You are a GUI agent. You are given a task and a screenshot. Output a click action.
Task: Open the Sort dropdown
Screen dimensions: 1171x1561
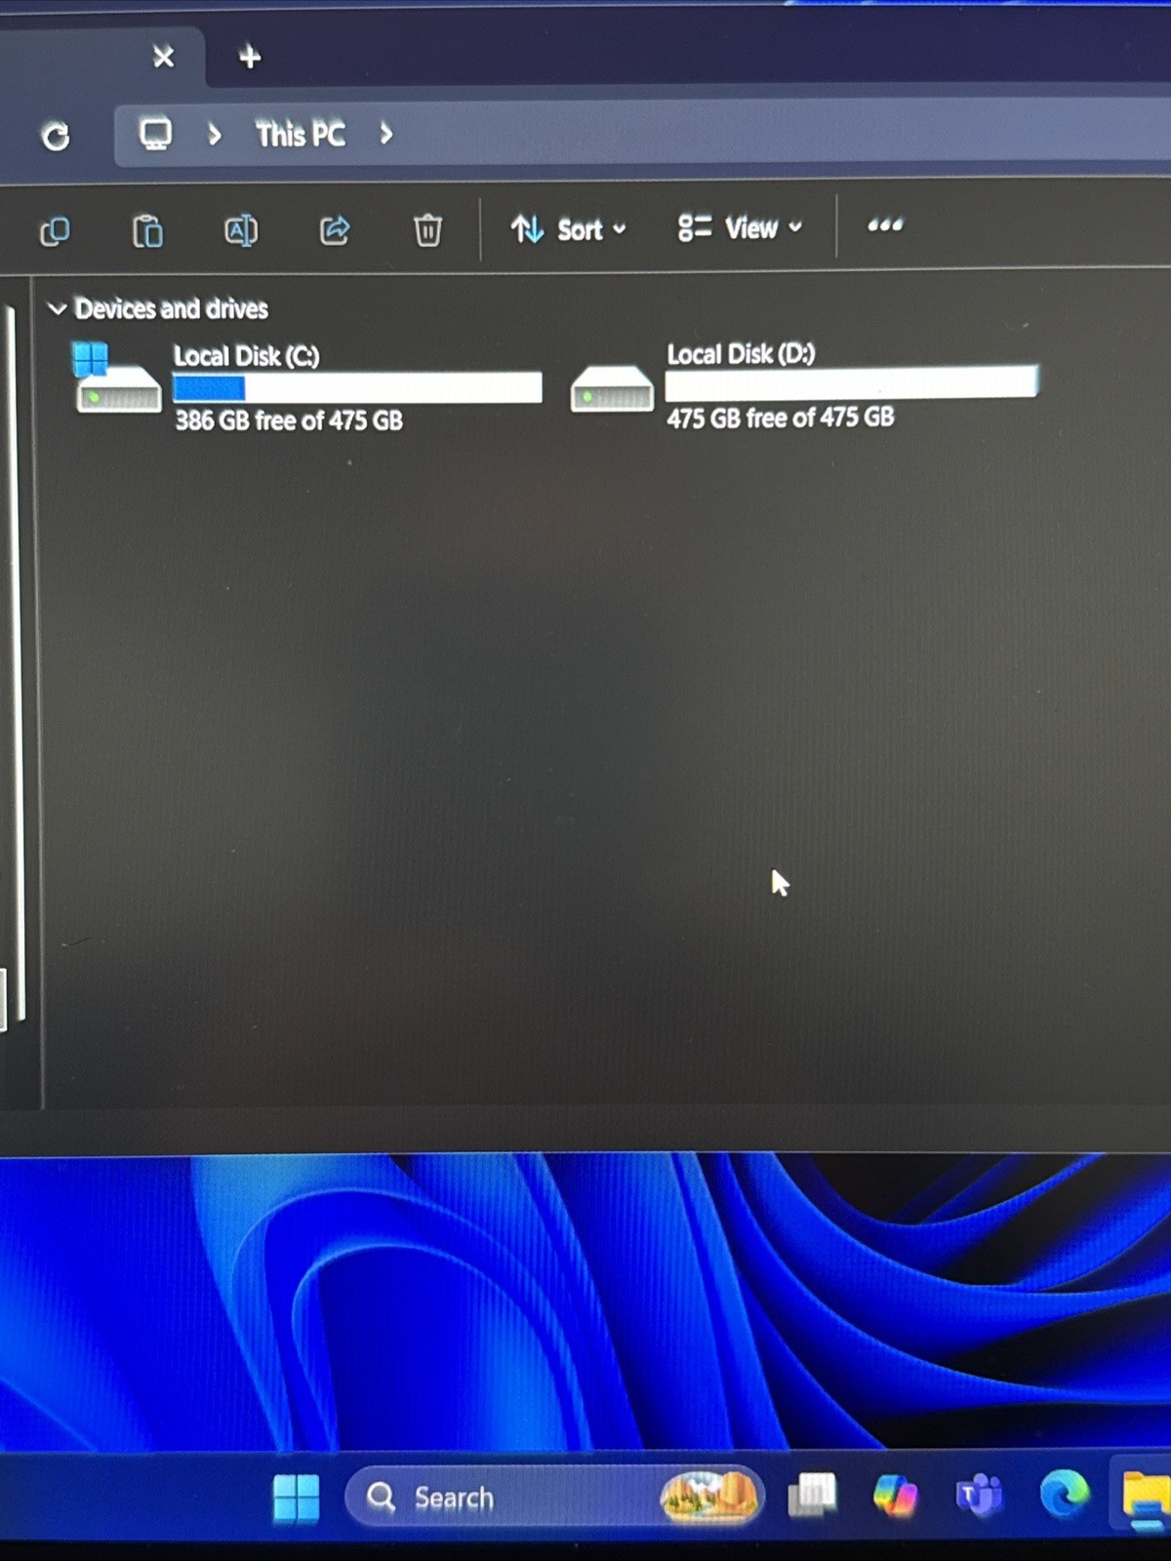[568, 229]
